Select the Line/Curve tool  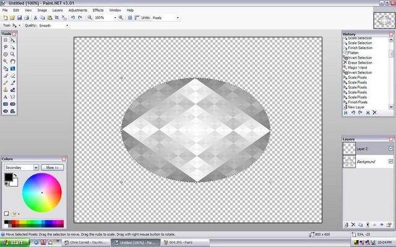tap(12, 97)
